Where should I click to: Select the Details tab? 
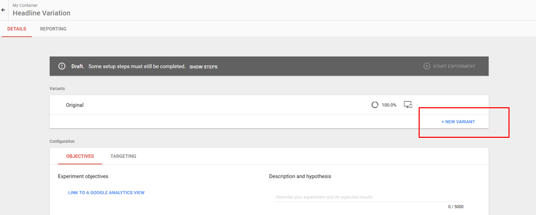(17, 29)
